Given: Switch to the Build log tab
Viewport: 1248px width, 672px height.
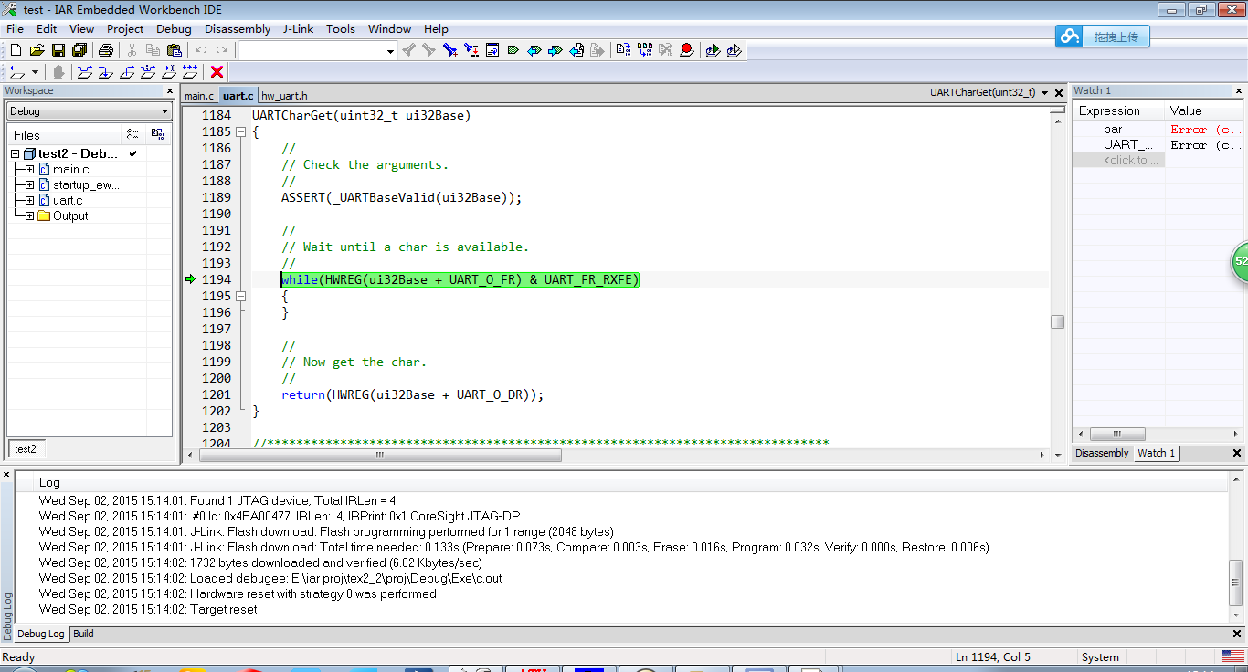Looking at the screenshot, I should pos(83,634).
